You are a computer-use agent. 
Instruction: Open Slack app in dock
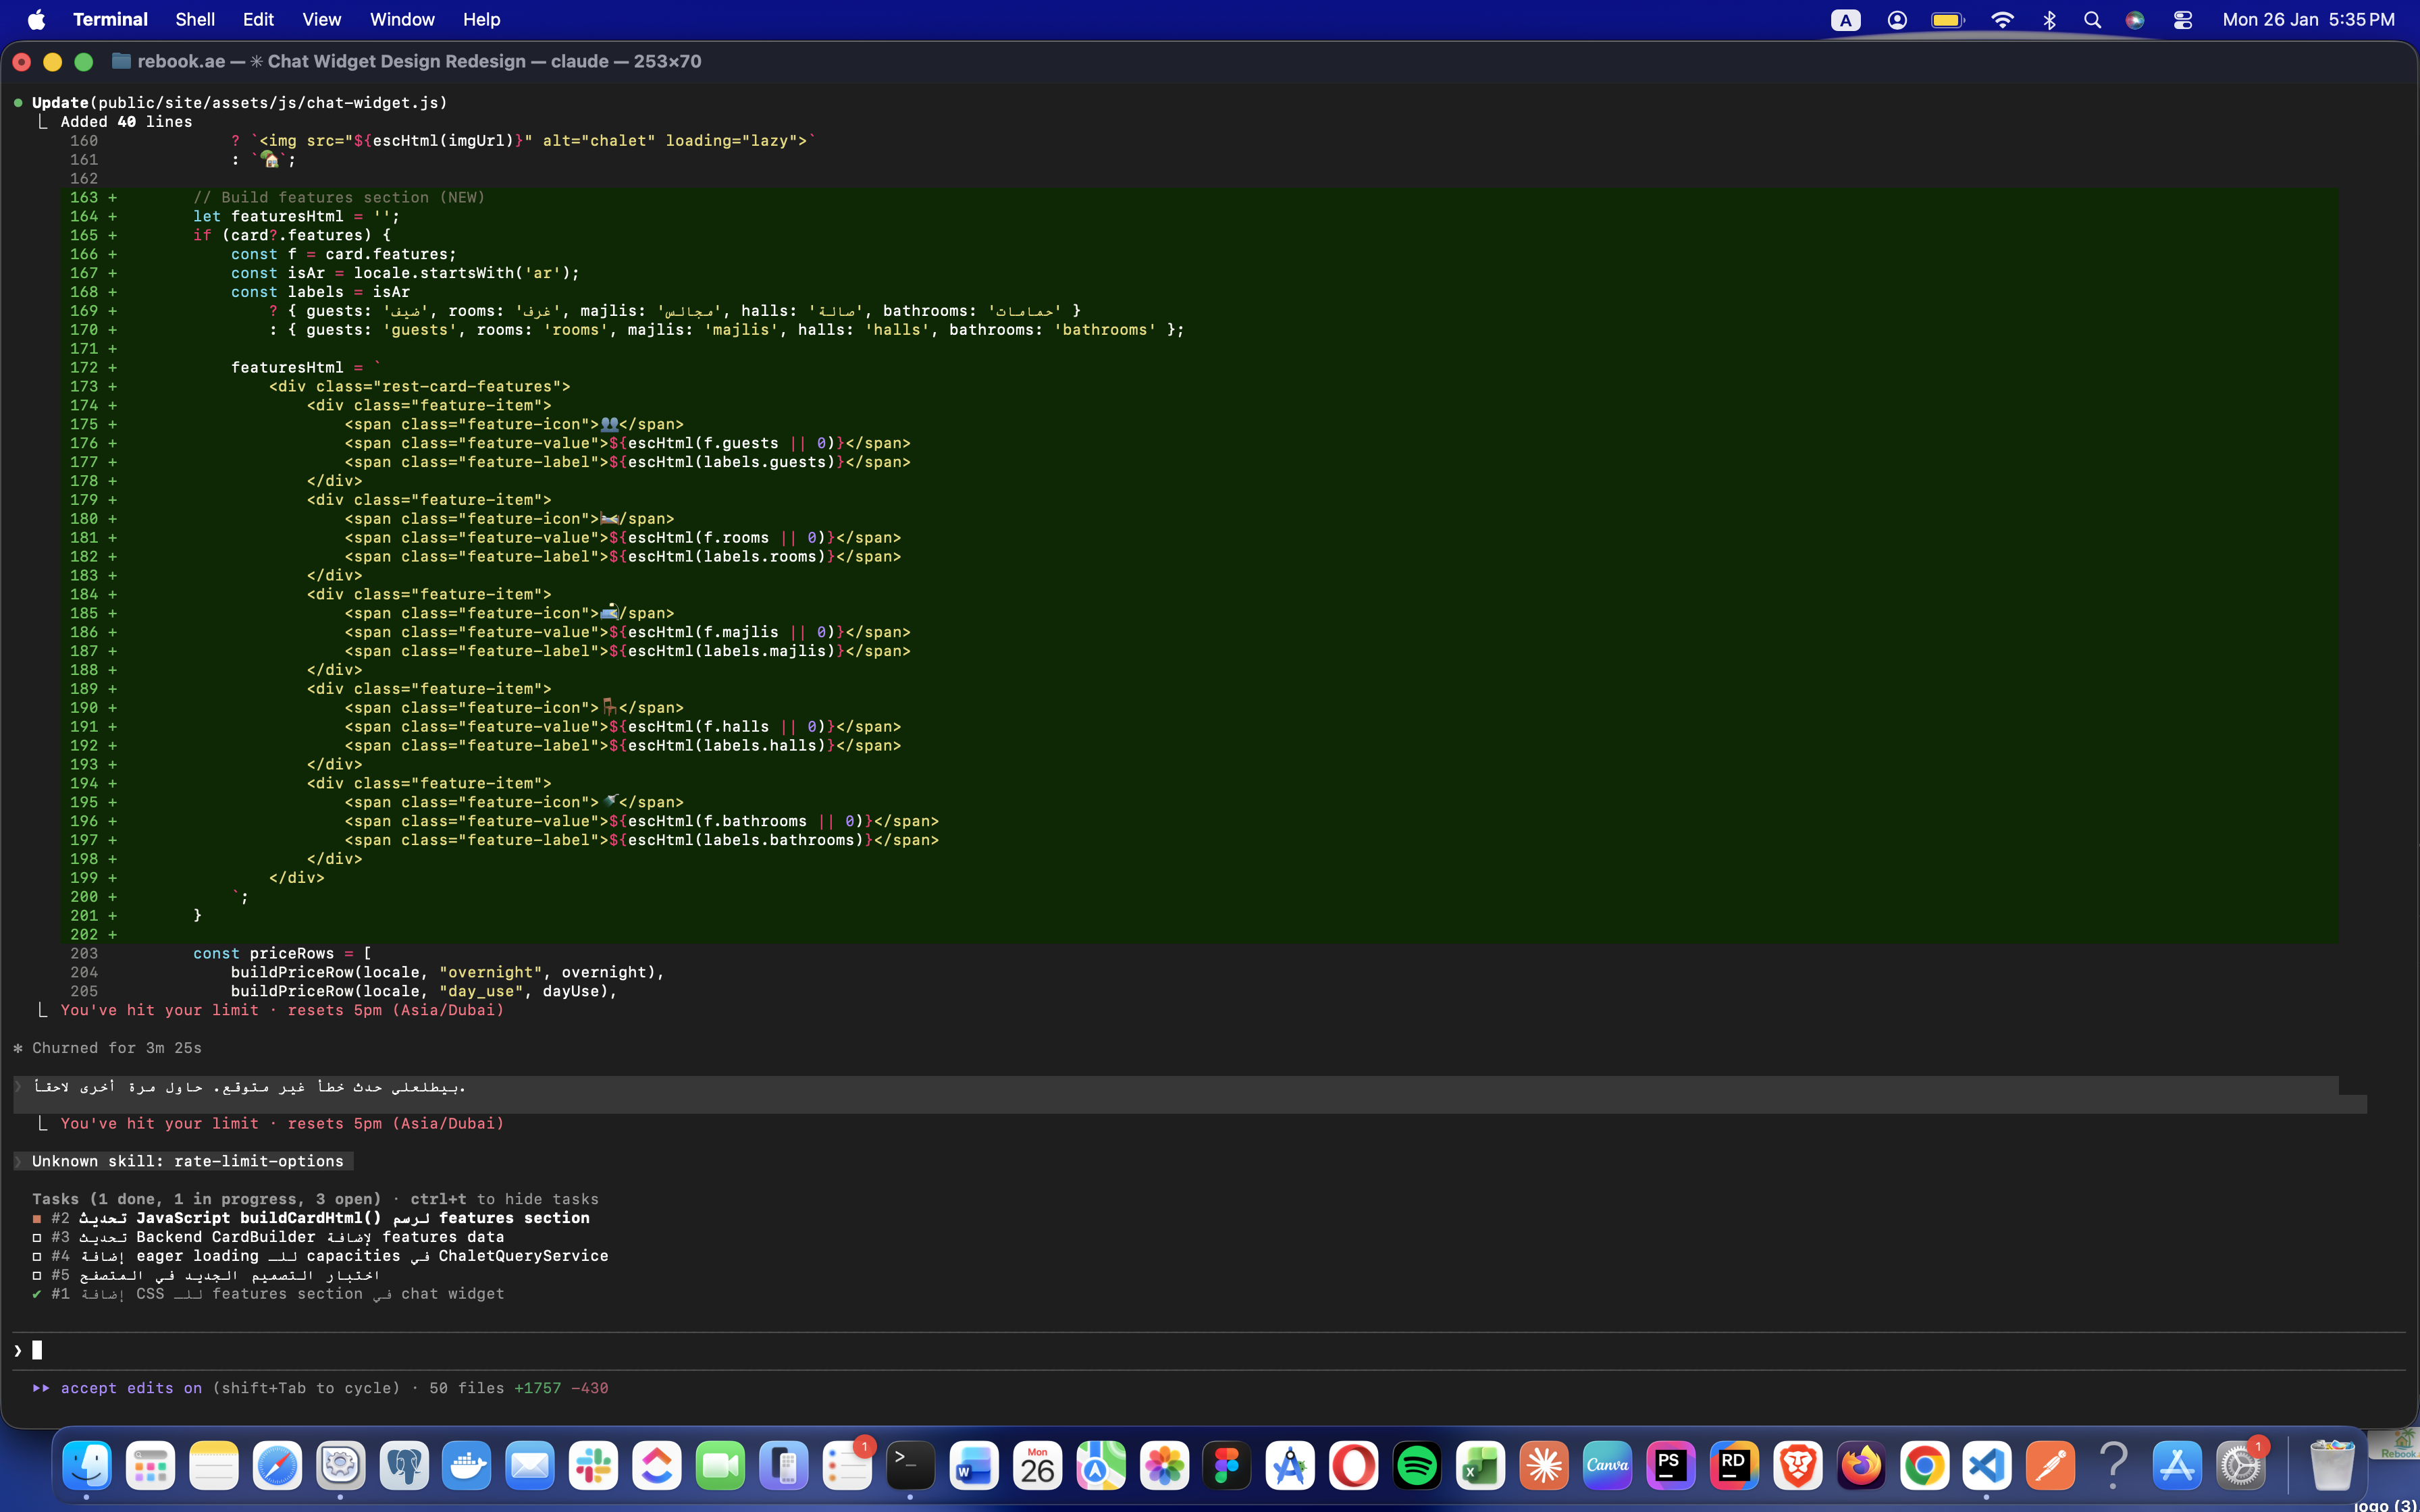pos(594,1466)
